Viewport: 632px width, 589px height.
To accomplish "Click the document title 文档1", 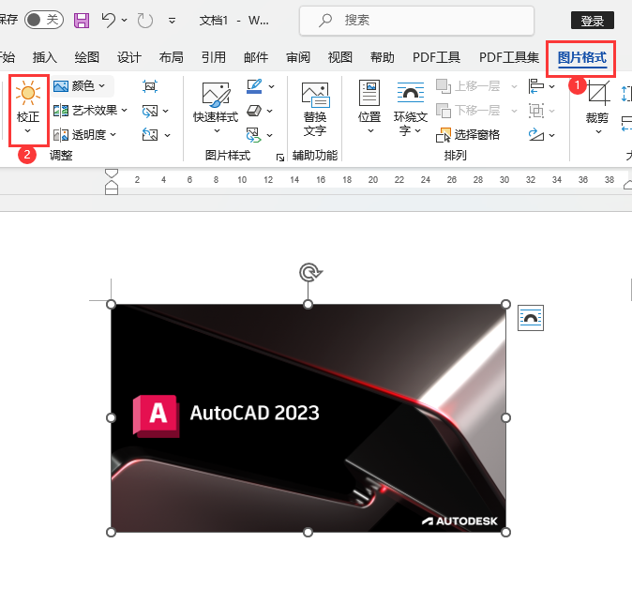I will pos(214,20).
